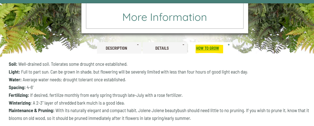Viewport: 314px width, 126px height.
Task: Click the bold Water label
Action: click(x=15, y=80)
